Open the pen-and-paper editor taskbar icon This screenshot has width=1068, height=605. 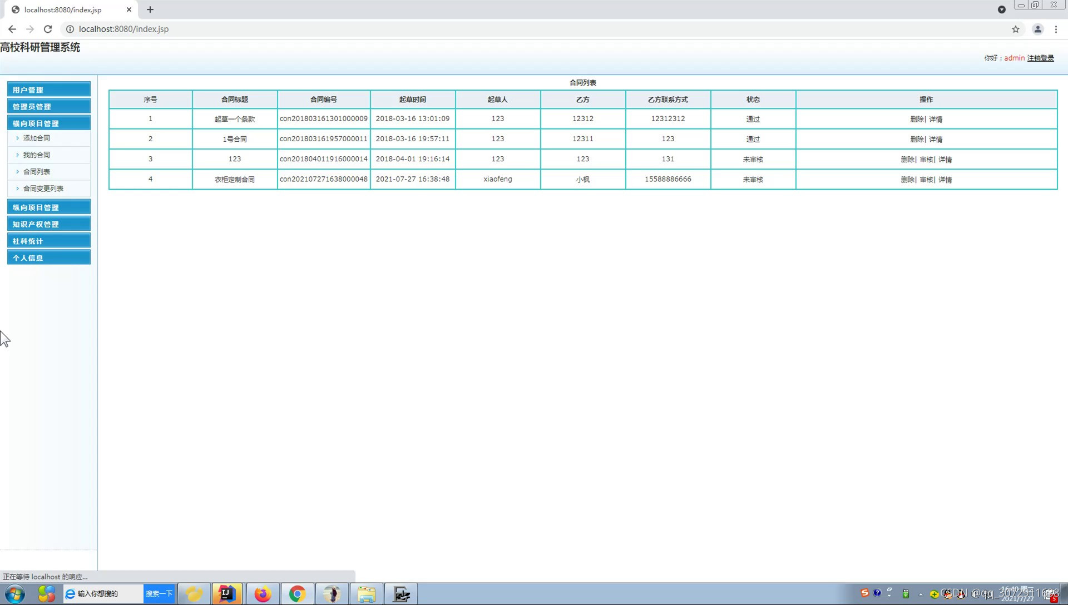[x=402, y=594]
